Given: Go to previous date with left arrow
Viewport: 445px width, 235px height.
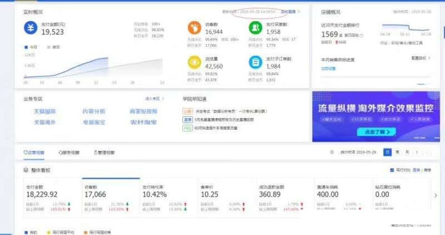Looking at the screenshot, I should click(x=417, y=152).
